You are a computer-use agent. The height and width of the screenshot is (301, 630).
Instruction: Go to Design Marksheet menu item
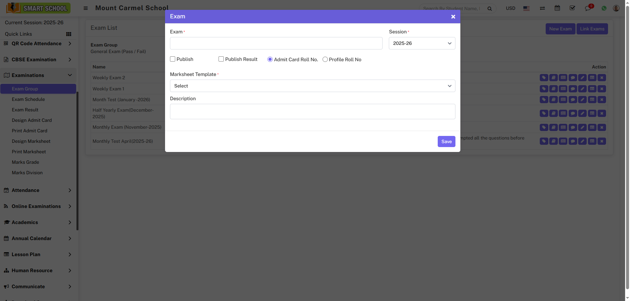click(31, 141)
